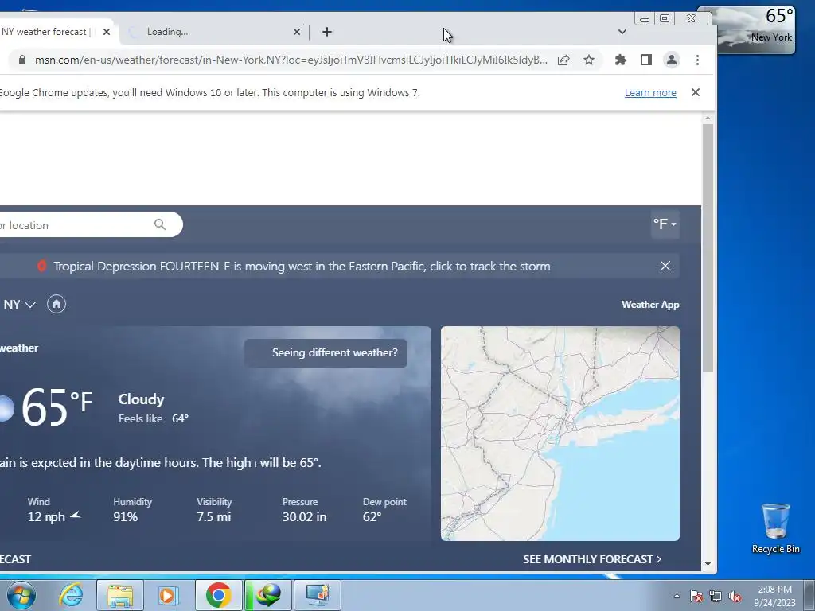
Task: Bookmark this page with star
Action: point(588,60)
